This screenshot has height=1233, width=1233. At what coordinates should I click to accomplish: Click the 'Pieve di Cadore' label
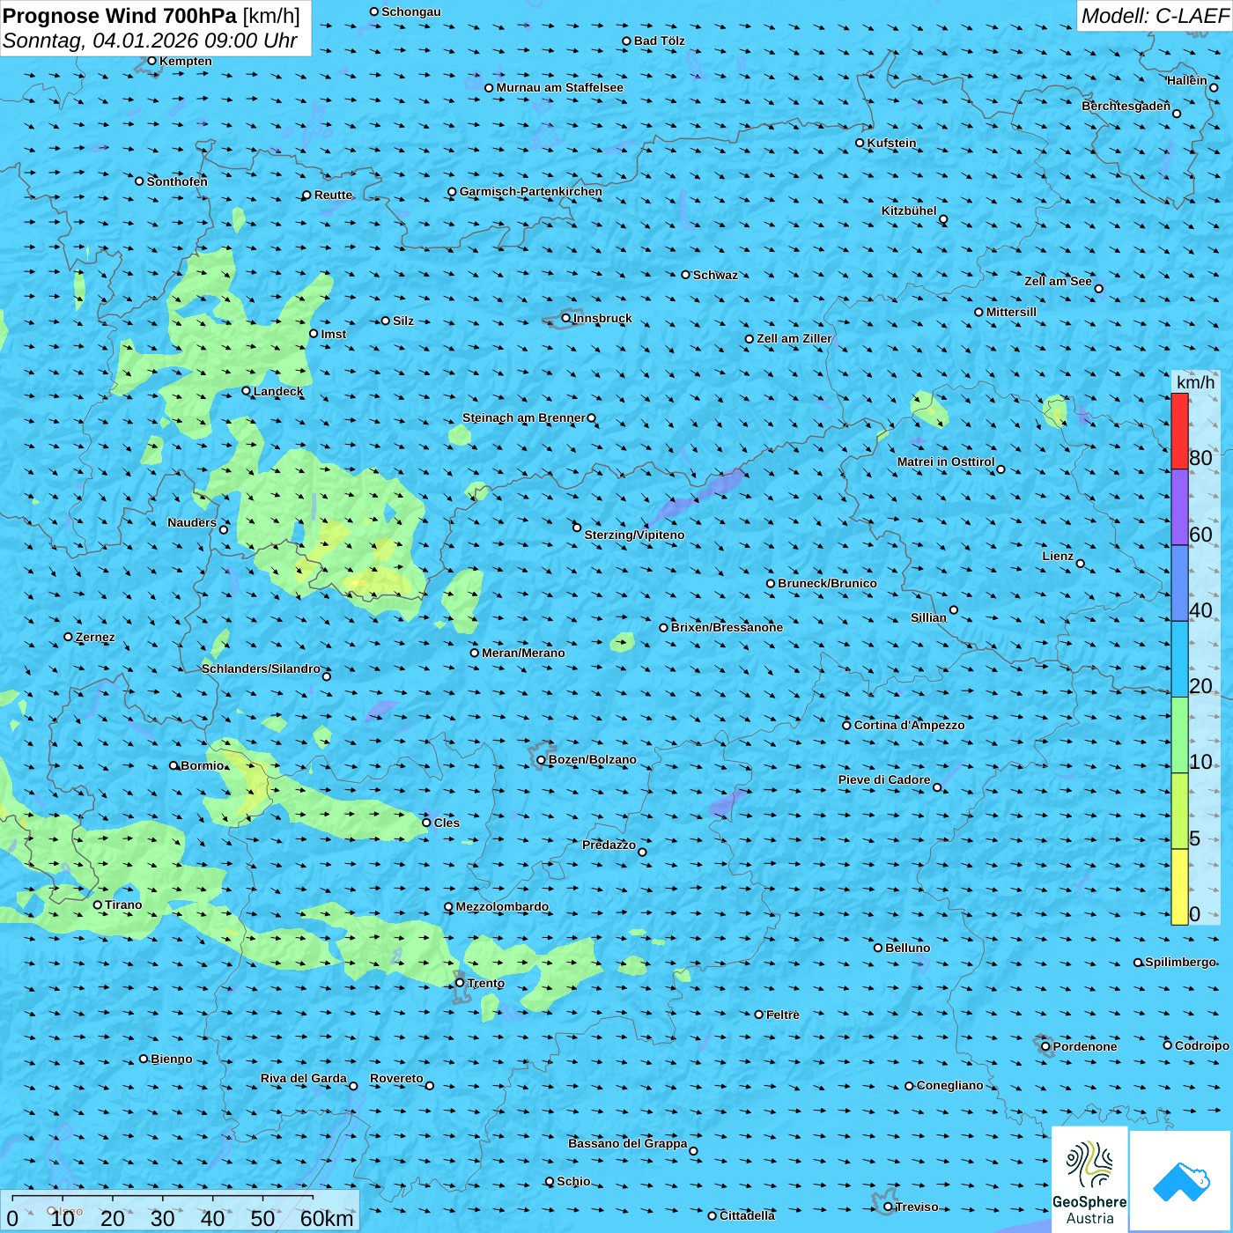coord(884,779)
